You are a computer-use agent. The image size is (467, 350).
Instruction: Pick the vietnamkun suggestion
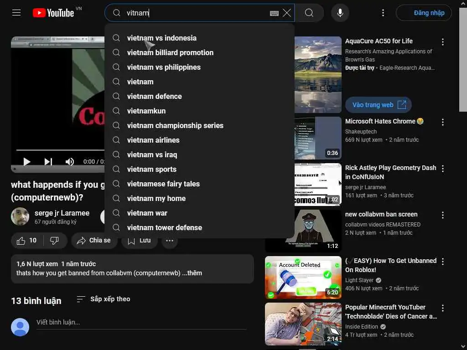pos(200,111)
